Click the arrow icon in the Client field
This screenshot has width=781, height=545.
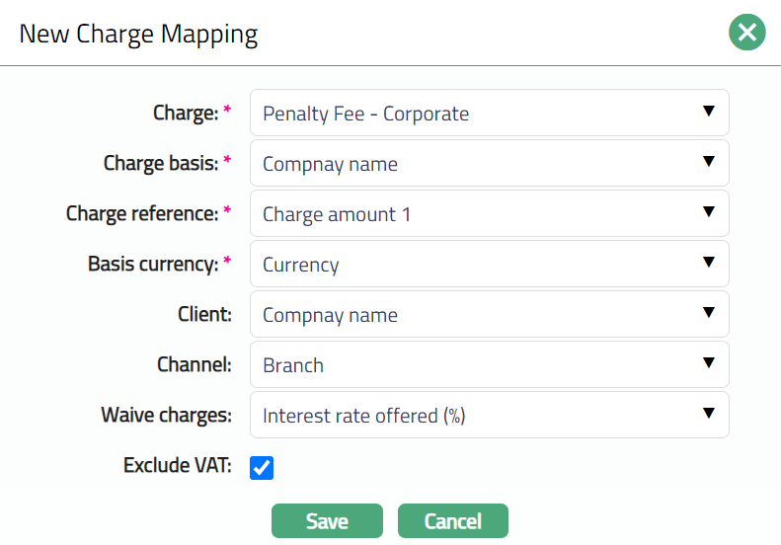point(708,314)
